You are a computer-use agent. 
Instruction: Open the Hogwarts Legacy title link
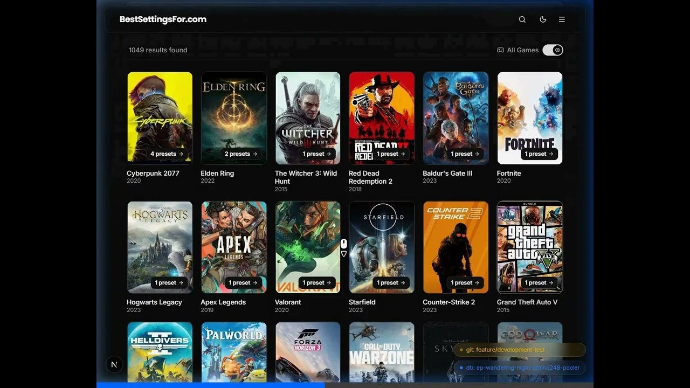click(154, 302)
